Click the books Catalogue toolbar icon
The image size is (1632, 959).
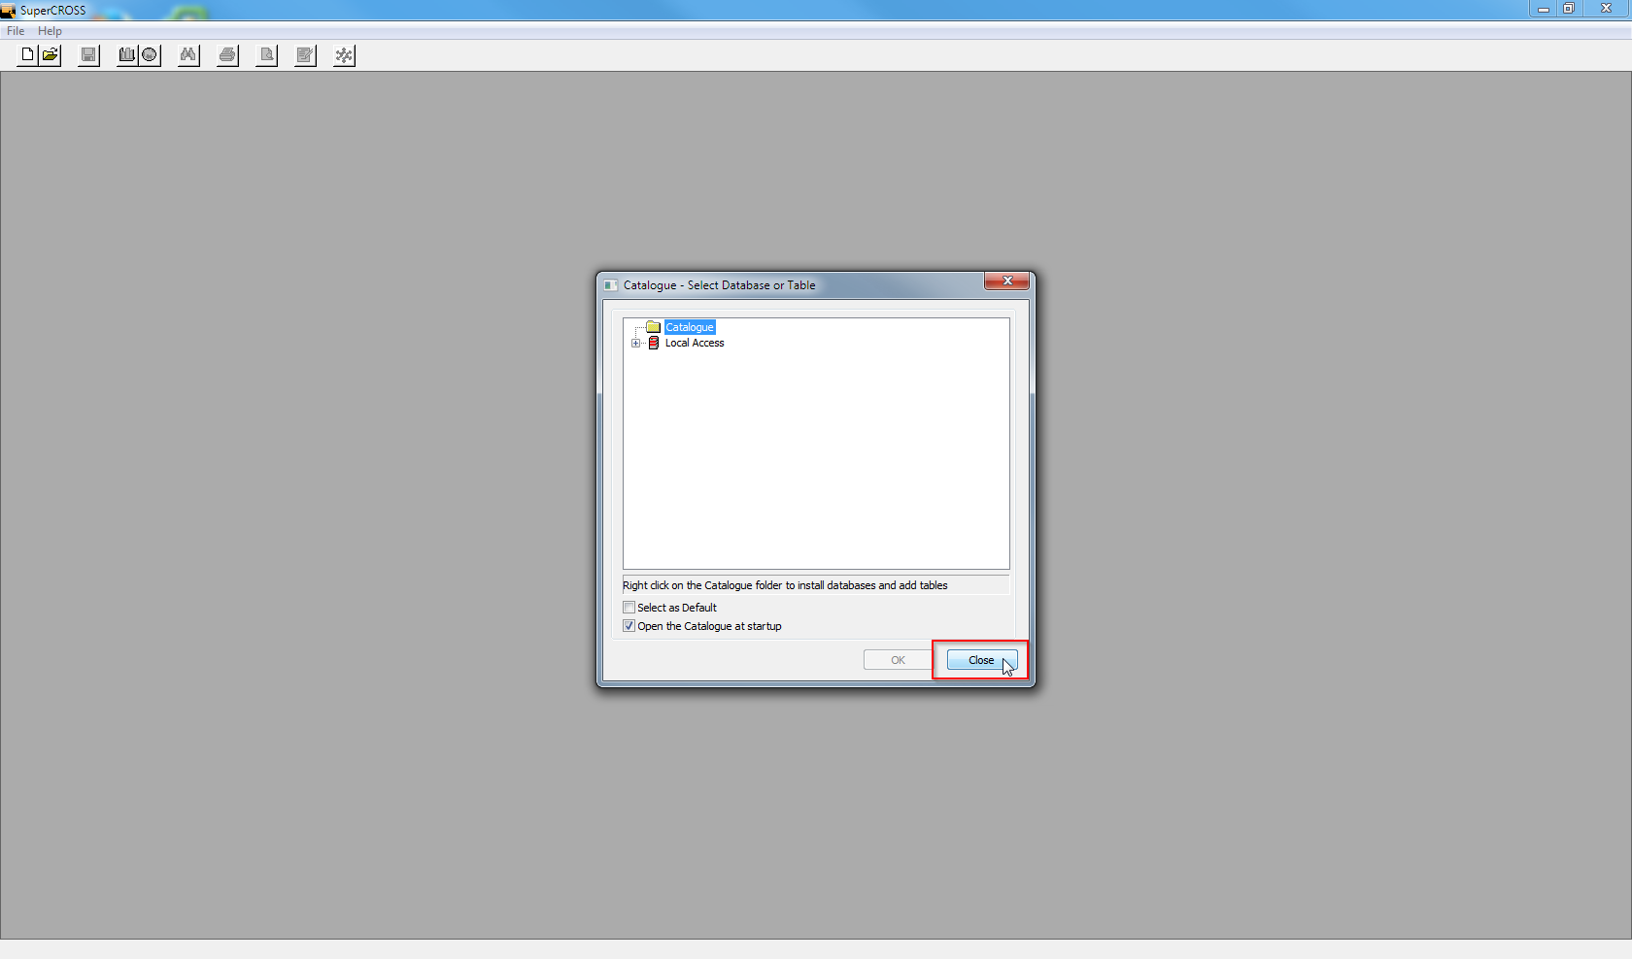click(127, 55)
